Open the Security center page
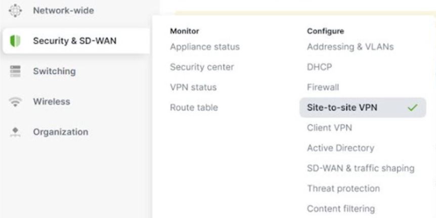The width and height of the screenshot is (436, 218). [x=202, y=67]
